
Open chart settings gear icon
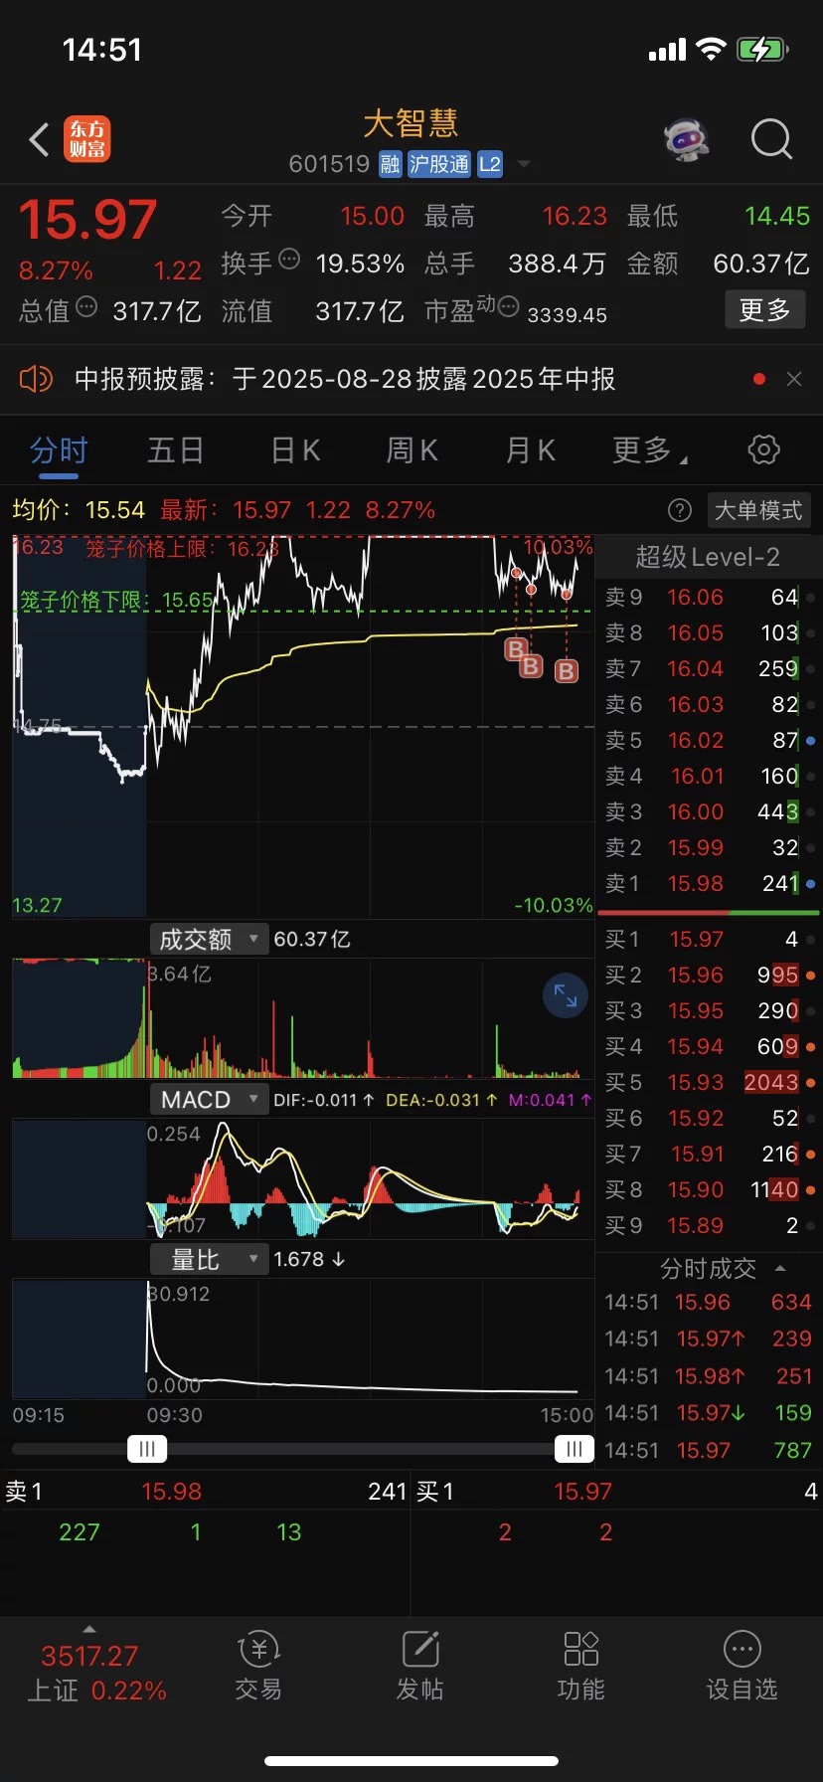763,449
